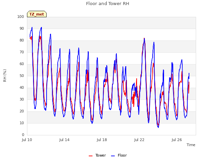The image size is (216, 162).
Task: Click the 0 y-axis tick label
Action: coord(23,135)
